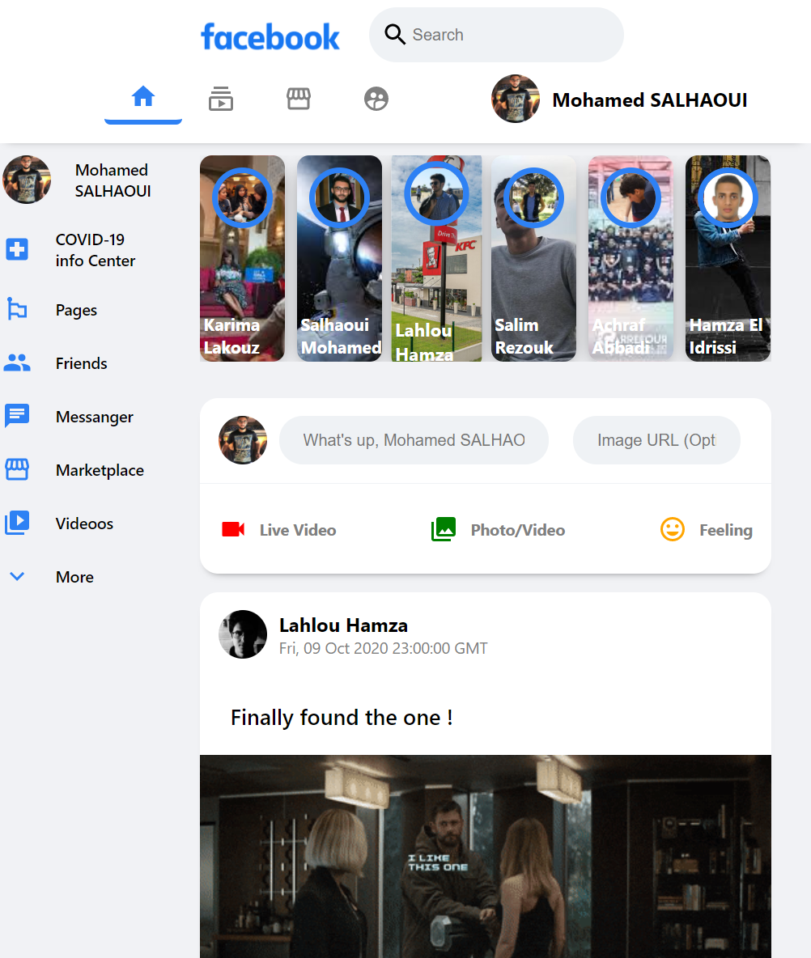Open the Marketplace link in left sidebar
The height and width of the screenshot is (958, 811).
(100, 470)
